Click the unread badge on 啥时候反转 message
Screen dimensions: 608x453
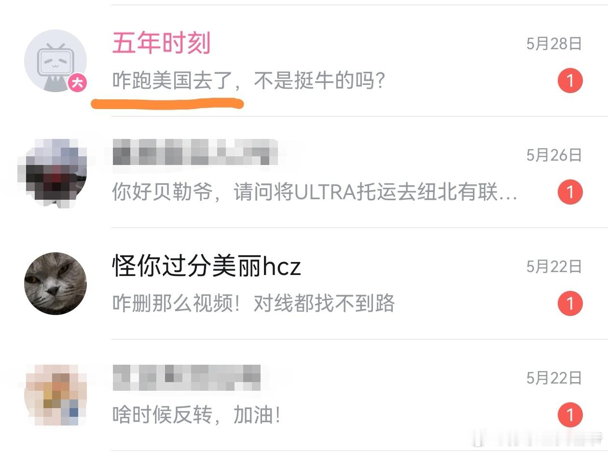point(570,415)
